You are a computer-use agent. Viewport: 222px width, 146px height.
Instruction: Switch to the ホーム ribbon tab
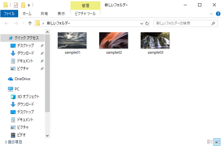point(27,14)
